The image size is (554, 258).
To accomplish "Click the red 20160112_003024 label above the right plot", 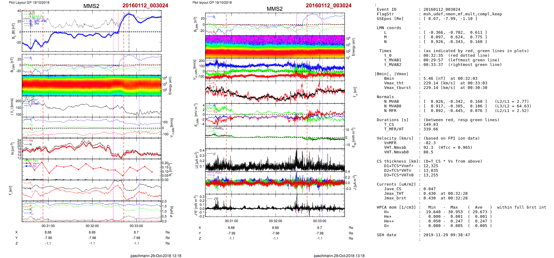I will [328, 6].
